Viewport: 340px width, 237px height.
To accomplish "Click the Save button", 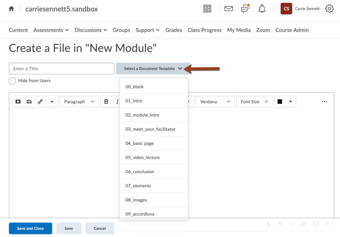I will [x=69, y=228].
